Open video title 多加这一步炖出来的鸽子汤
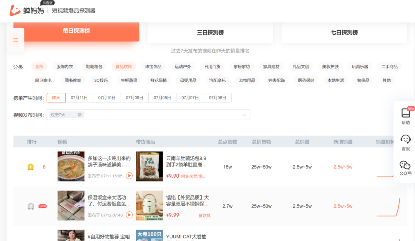Screen dimensions: 415x241 pyautogui.click(x=109, y=162)
